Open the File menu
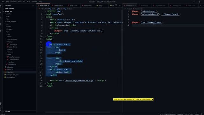Viewport: 204px width, 115px height. [3, 2]
